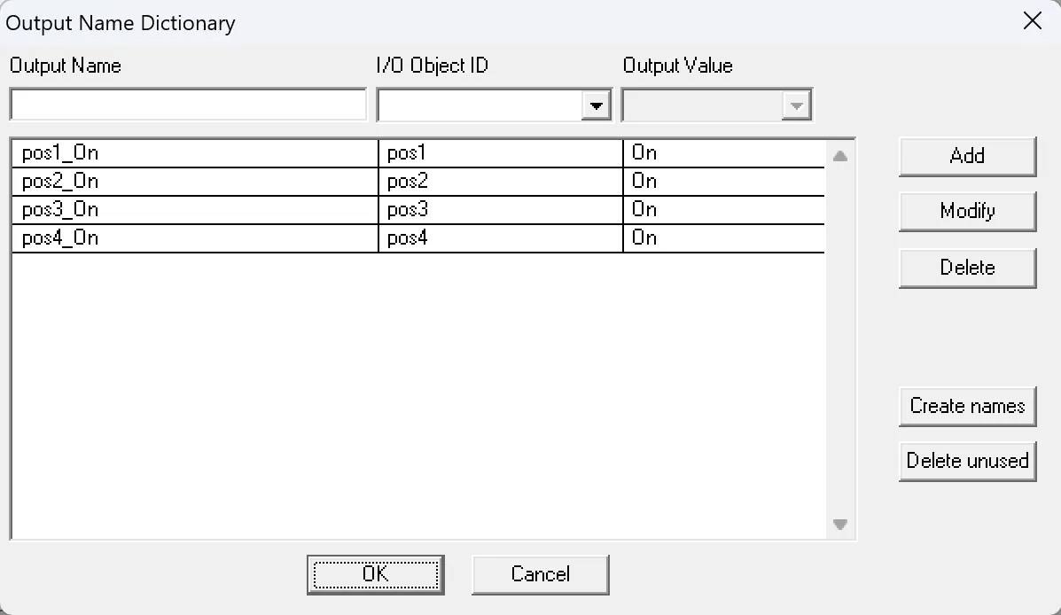Viewport: 1061px width, 615px height.
Task: Select the pos4_On entry
Action: coord(177,237)
